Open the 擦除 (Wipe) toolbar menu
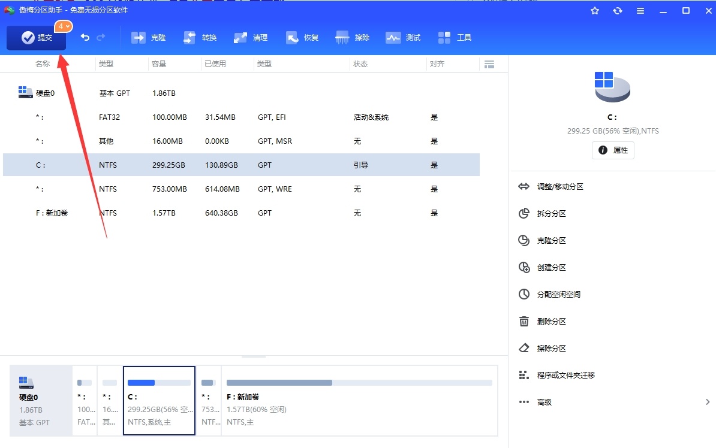Viewport: 716px width, 448px height. [353, 37]
